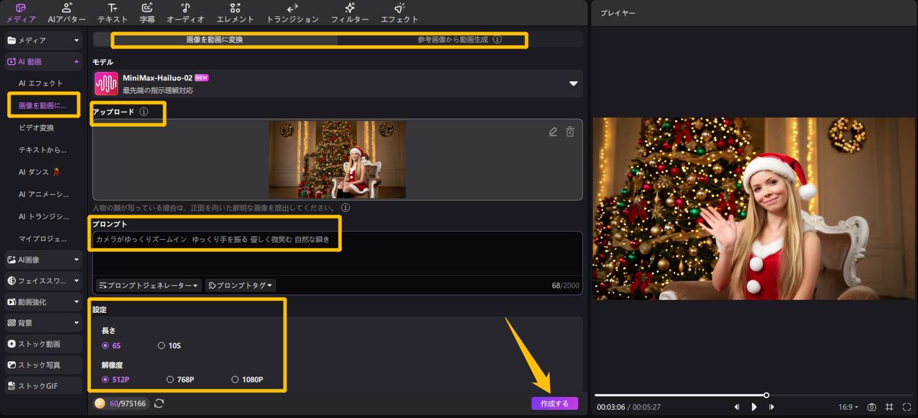Open the エフェクト tab

click(x=399, y=13)
